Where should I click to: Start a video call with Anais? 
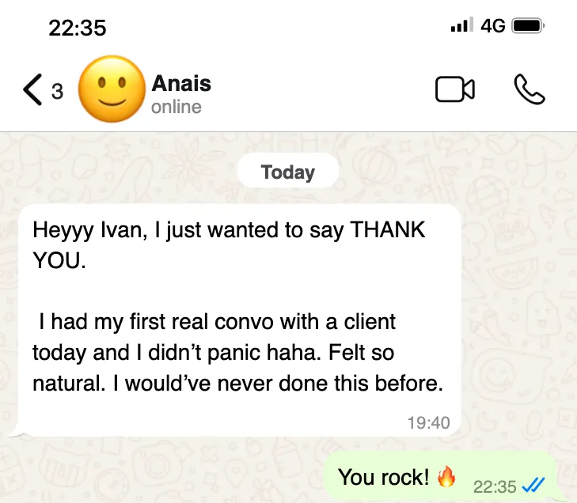[455, 89]
